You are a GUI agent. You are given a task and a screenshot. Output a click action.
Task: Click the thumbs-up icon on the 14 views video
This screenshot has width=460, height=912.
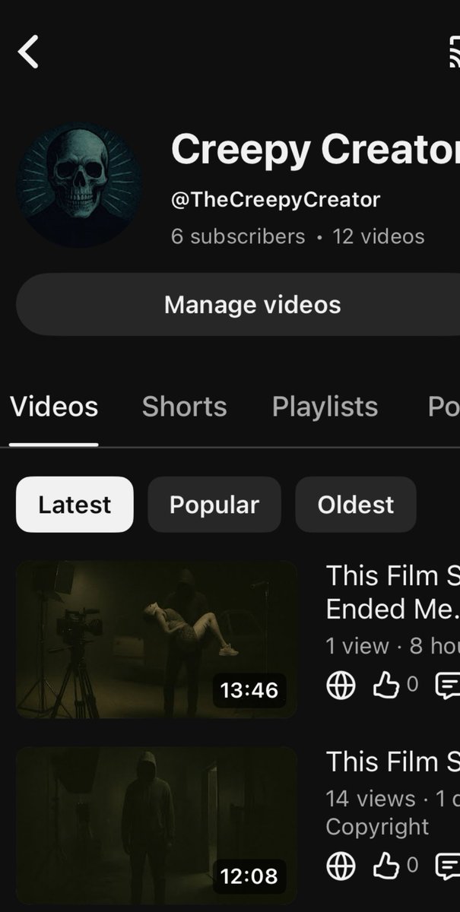point(386,866)
